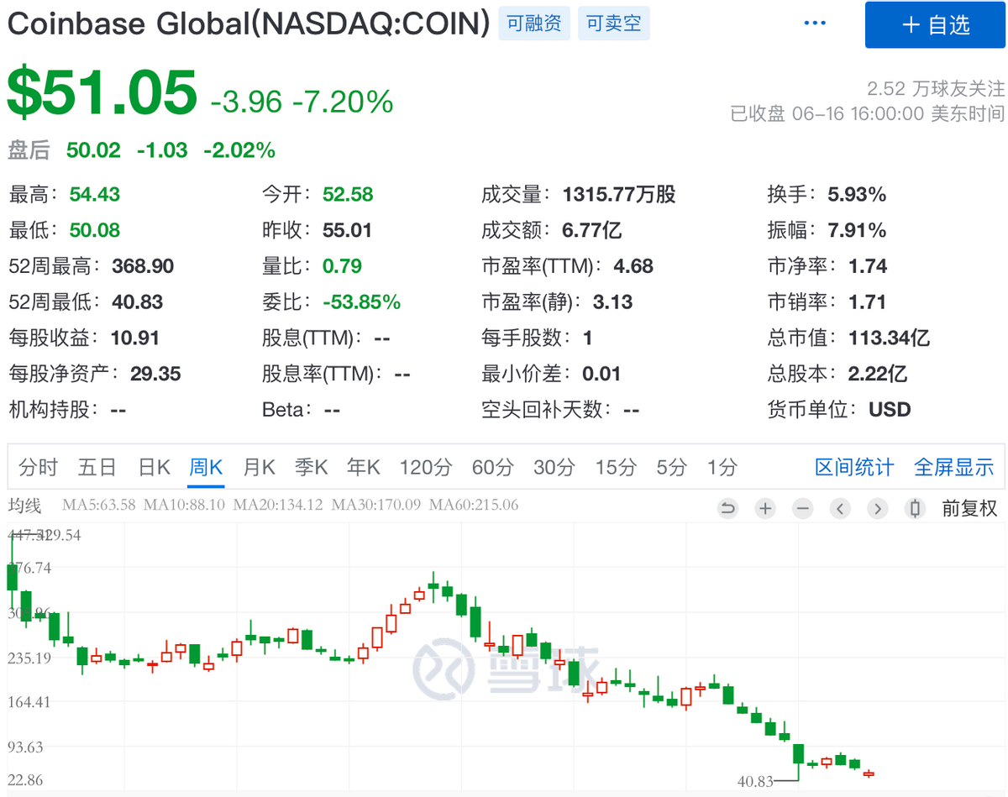Image resolution: width=1008 pixels, height=797 pixels.
Task: Switch to the 五日 chart tab
Action: 97,467
